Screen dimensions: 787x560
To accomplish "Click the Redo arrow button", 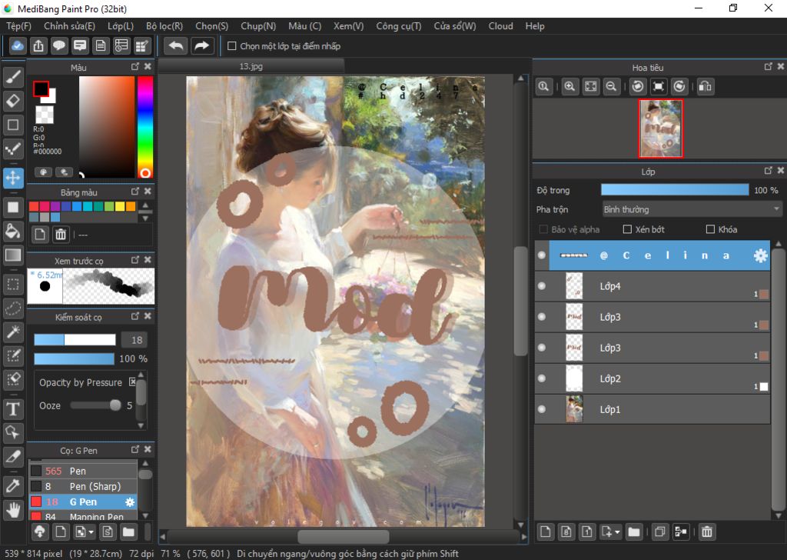I will (x=202, y=46).
